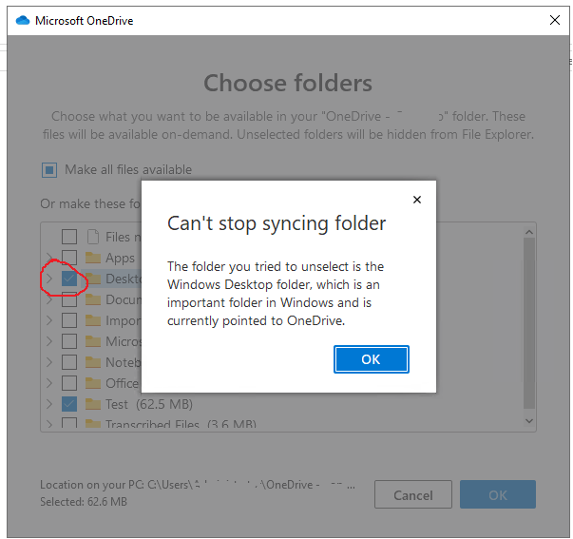Click the Micros... folder icon
The image size is (573, 539).
[93, 341]
